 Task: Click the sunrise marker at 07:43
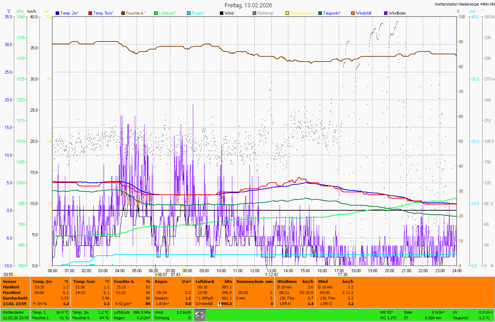[183, 275]
